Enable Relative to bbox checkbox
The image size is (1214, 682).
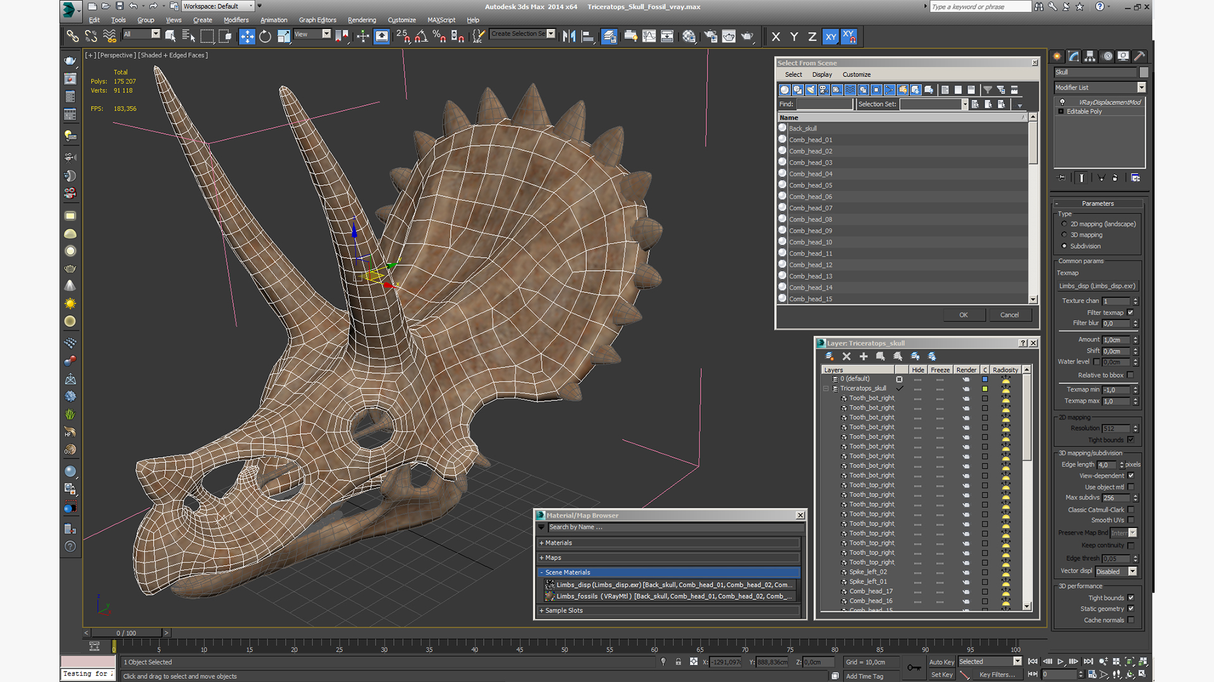(1131, 375)
